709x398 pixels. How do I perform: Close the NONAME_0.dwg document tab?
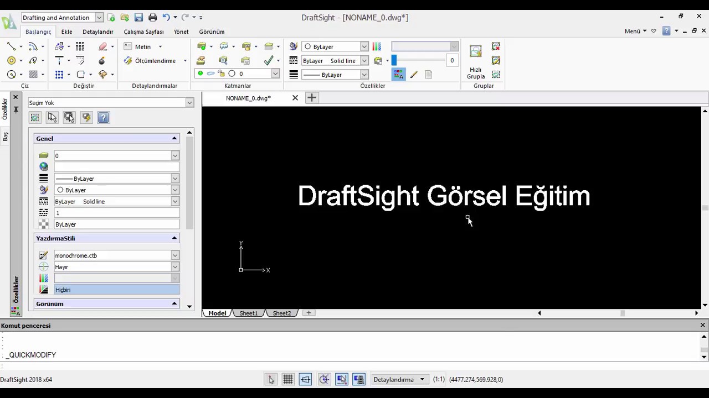(x=295, y=98)
